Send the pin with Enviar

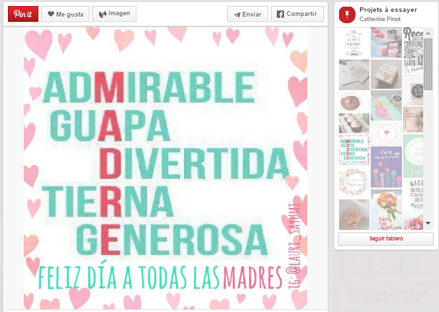point(247,14)
